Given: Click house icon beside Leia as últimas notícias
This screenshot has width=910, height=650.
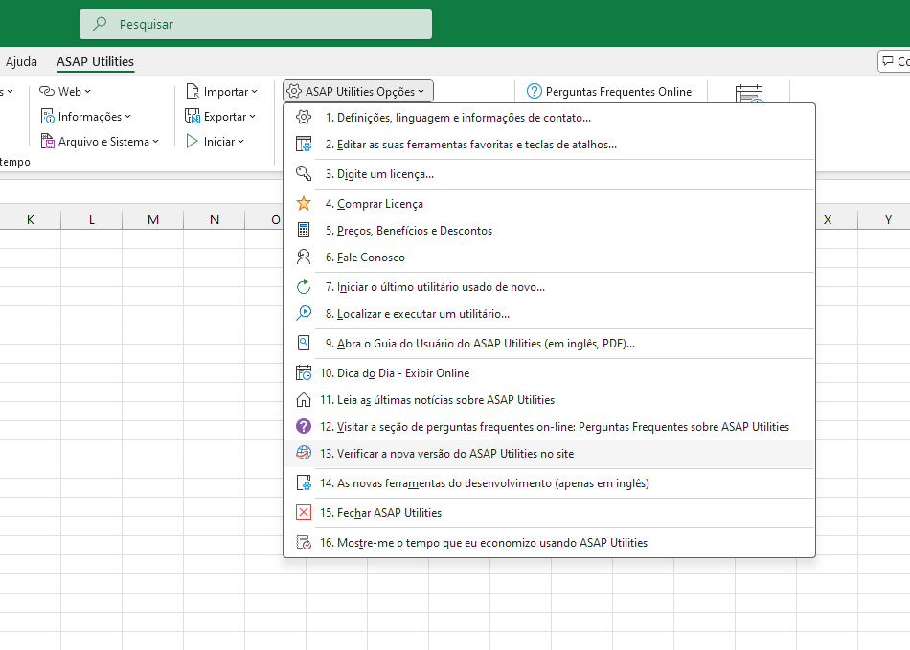Looking at the screenshot, I should click(x=304, y=399).
